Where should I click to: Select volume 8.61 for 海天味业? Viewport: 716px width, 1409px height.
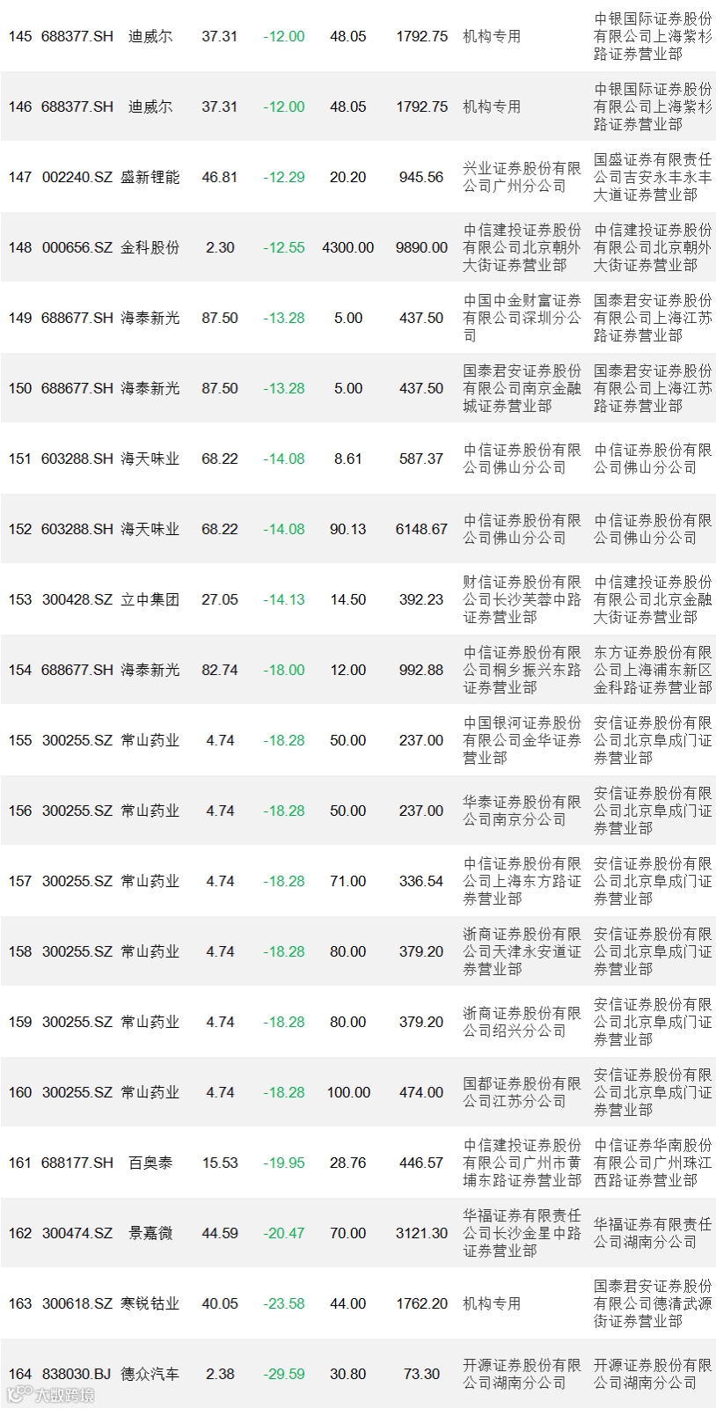tap(348, 459)
